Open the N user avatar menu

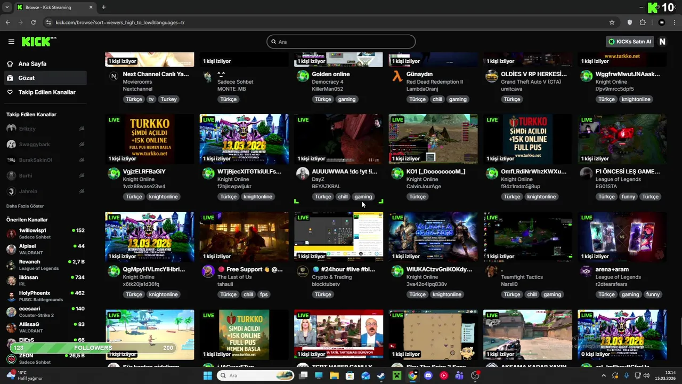tap(662, 42)
